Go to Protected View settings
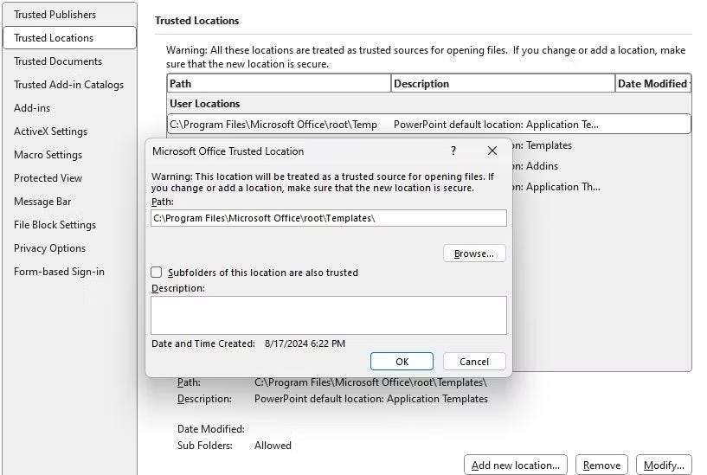707x475 pixels. point(48,178)
